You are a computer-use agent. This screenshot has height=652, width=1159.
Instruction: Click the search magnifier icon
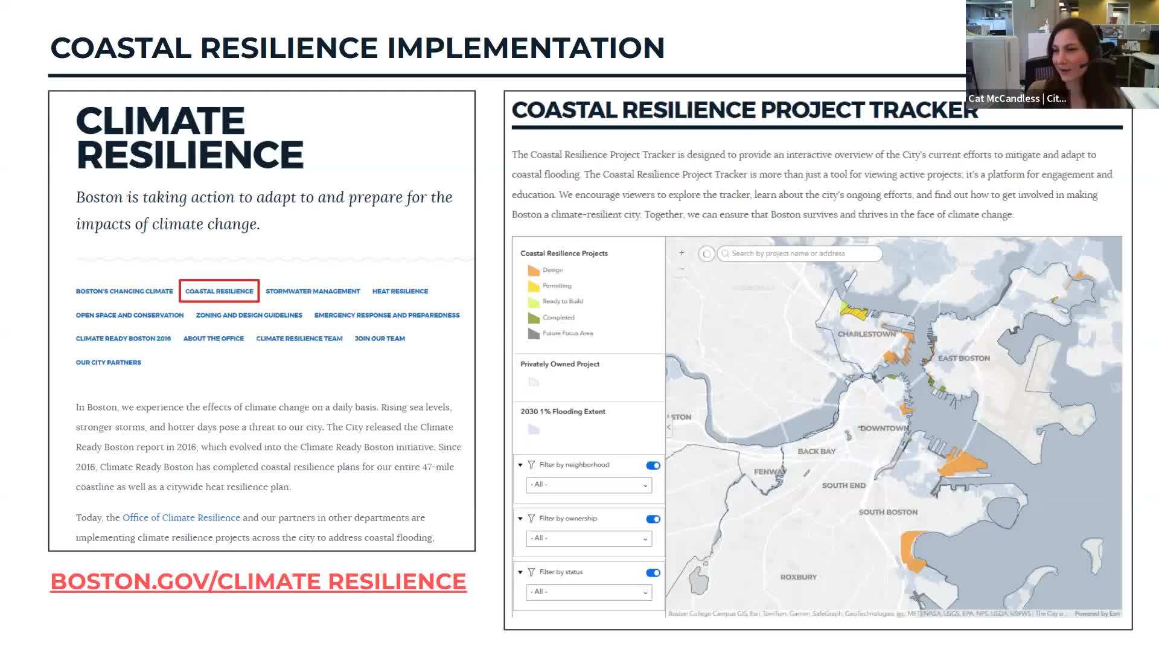click(725, 254)
